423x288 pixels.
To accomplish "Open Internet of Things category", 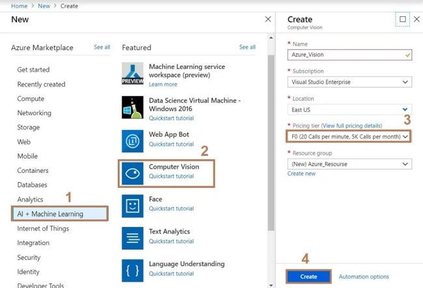I will pyautogui.click(x=43, y=228).
